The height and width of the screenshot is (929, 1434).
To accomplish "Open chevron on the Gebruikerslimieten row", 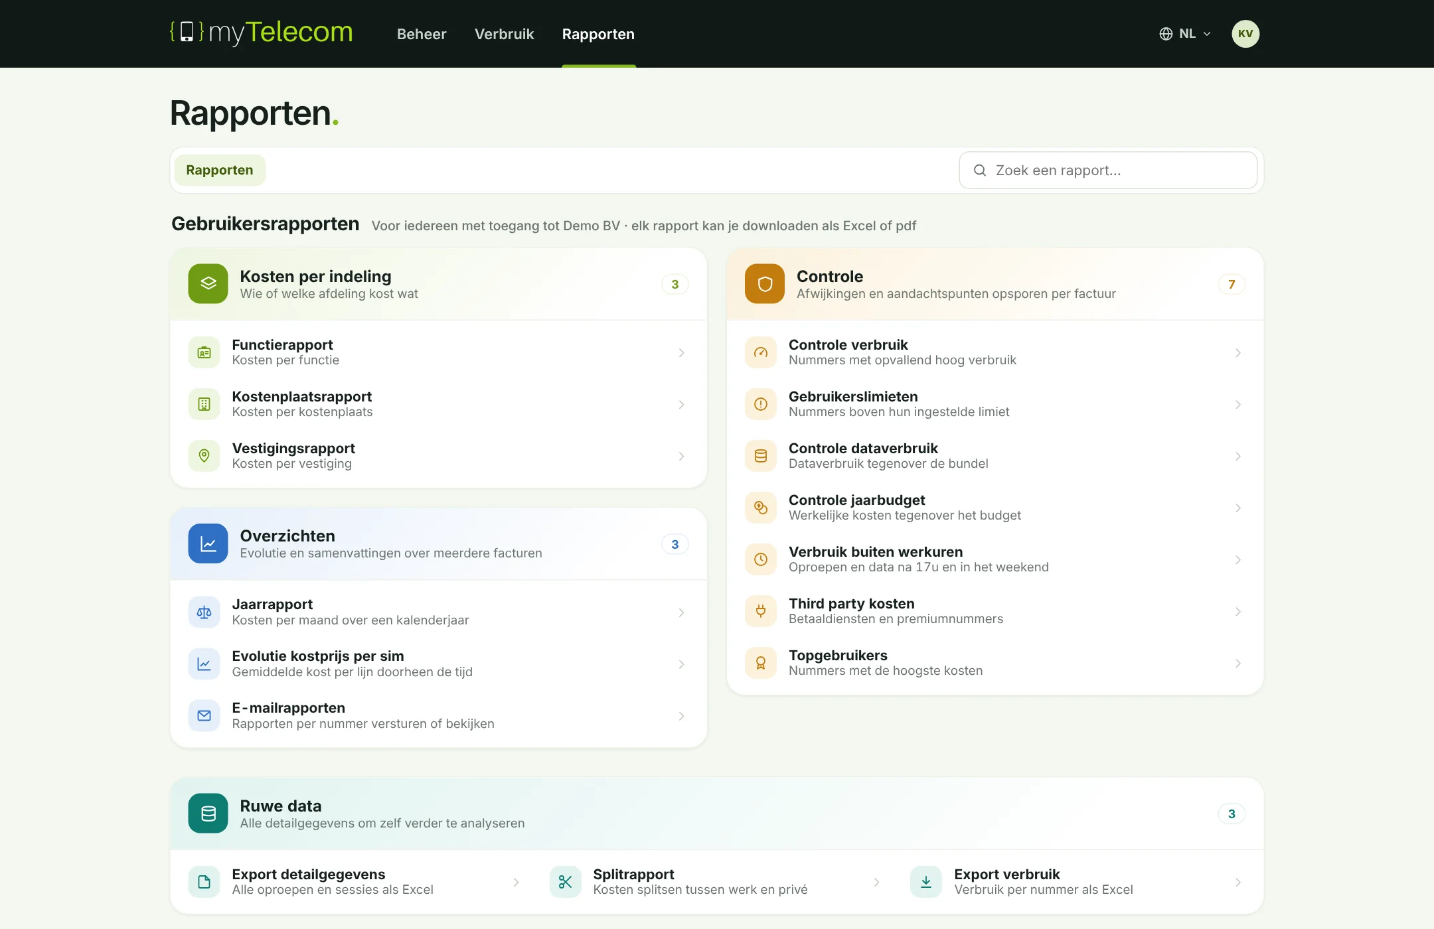I will click(1238, 405).
